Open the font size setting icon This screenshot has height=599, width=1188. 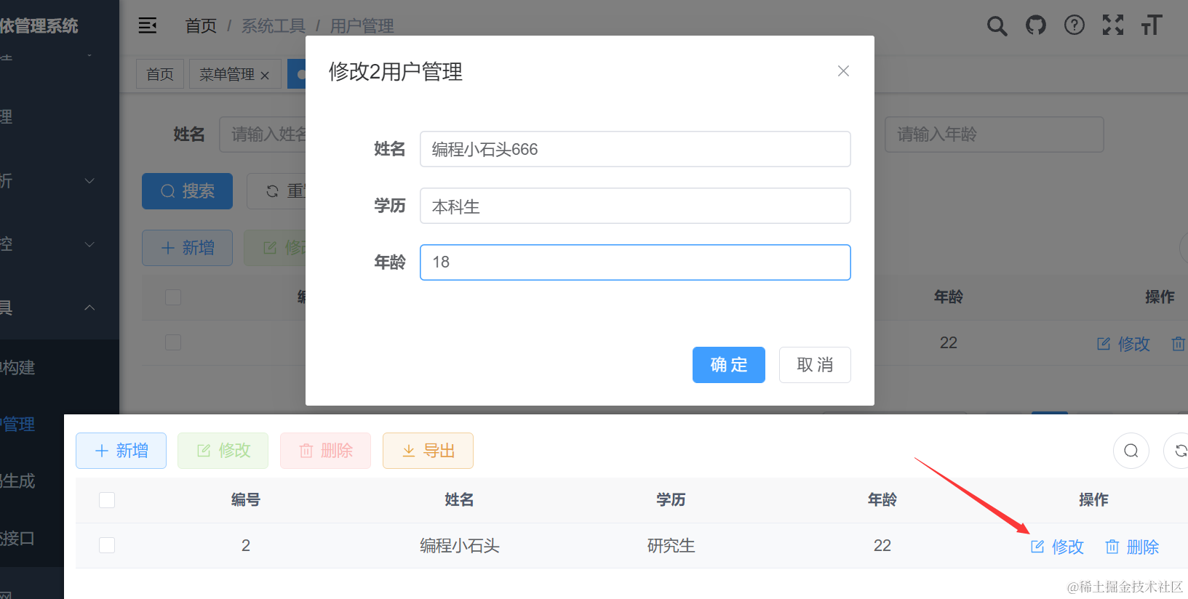coord(1151,25)
